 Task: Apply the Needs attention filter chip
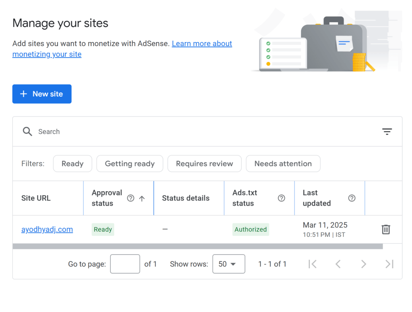[283, 163]
